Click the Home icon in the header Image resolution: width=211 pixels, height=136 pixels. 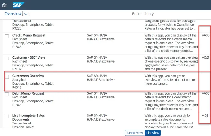point(4,5)
